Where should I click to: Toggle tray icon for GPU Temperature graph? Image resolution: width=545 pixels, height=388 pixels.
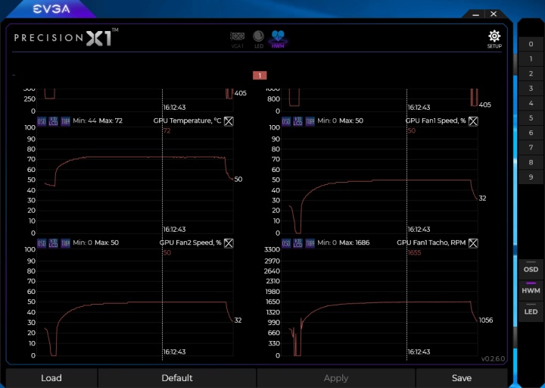(x=65, y=121)
